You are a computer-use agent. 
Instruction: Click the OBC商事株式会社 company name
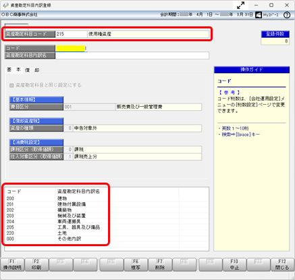(20, 15)
